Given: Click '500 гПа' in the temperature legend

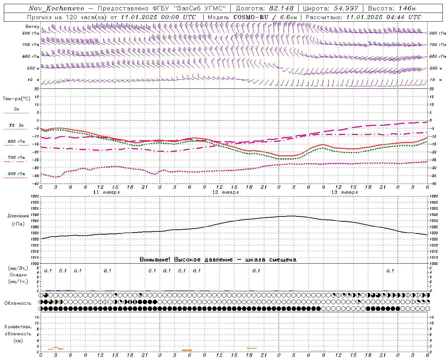Looking at the screenshot, I should [x=16, y=174].
